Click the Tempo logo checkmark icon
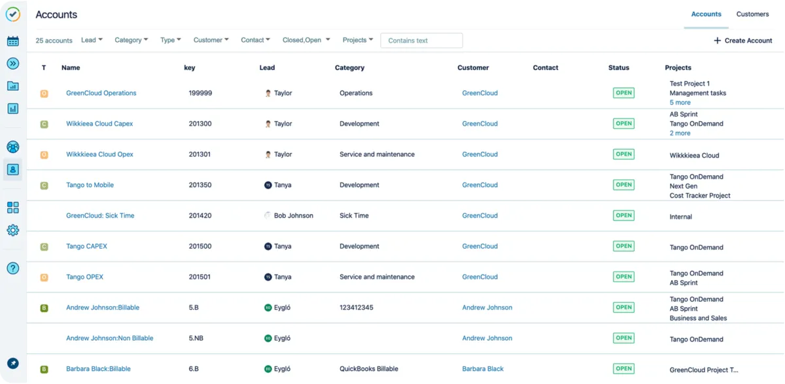 (12, 14)
